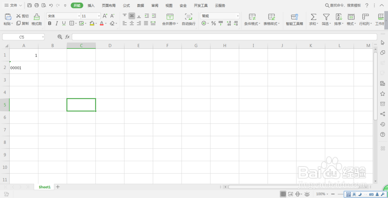Open the 文件 file menu

point(13,5)
